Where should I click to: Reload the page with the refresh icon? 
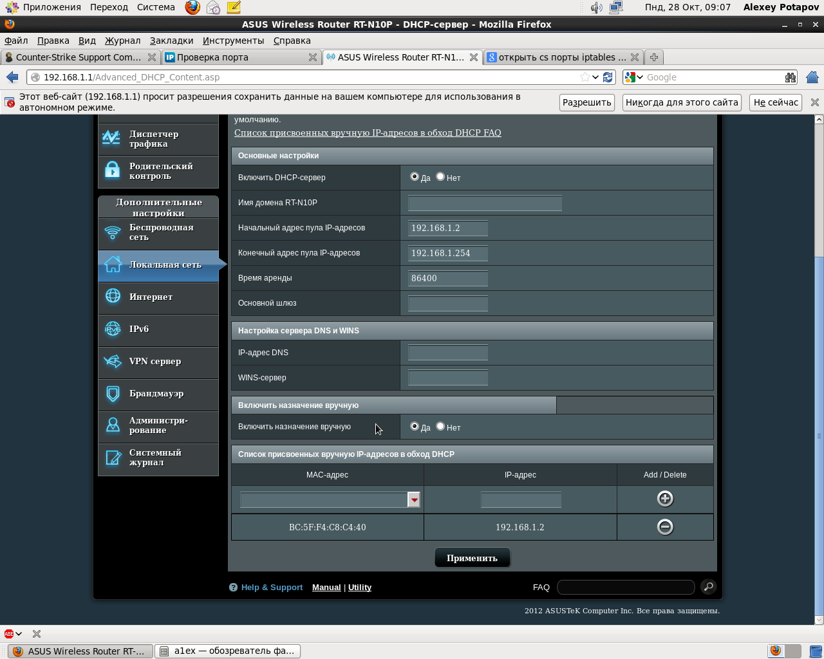click(x=608, y=77)
